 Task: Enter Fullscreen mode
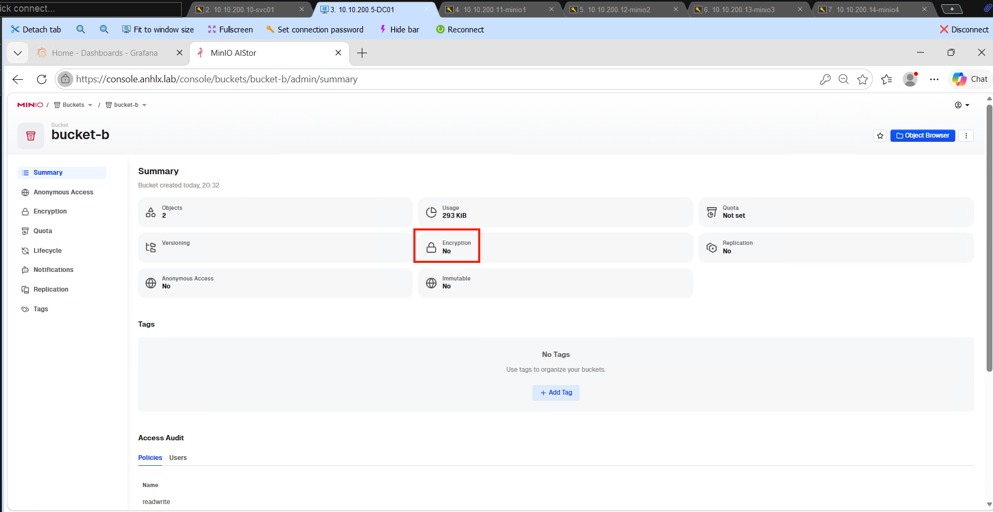pos(230,30)
